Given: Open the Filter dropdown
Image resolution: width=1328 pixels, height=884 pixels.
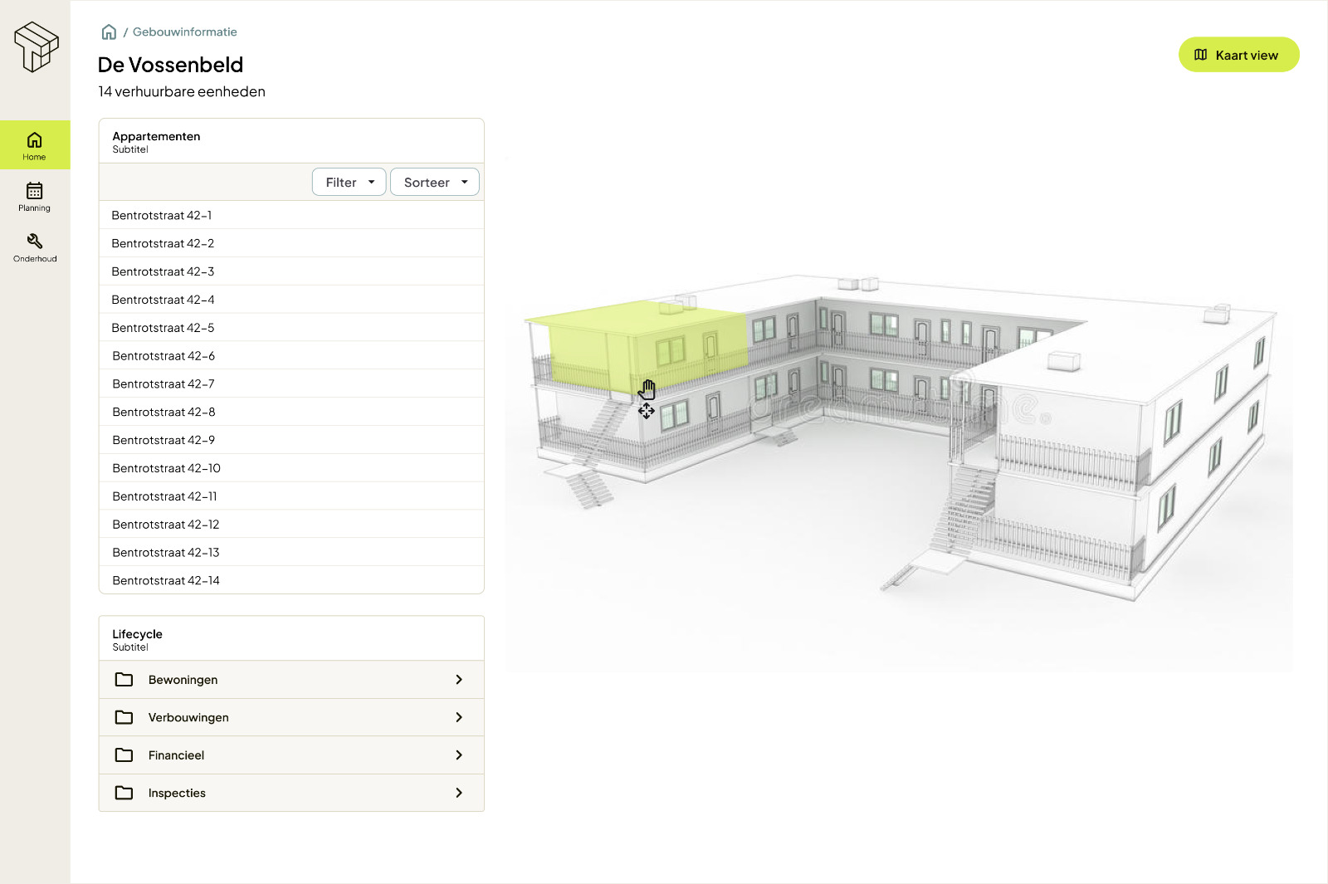Looking at the screenshot, I should 349,183.
